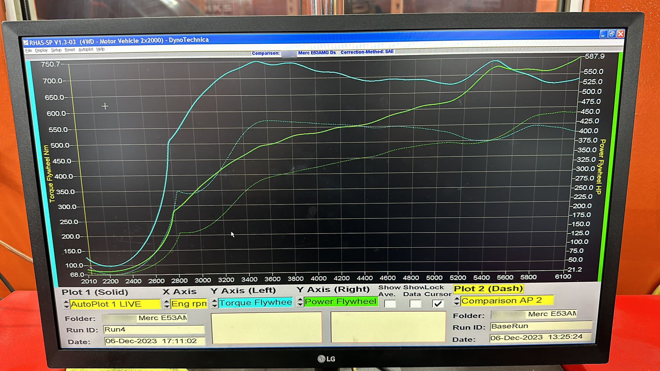This screenshot has height=371, width=660.
Task: Select the Eng rpm X Axis field
Action: 189,303
